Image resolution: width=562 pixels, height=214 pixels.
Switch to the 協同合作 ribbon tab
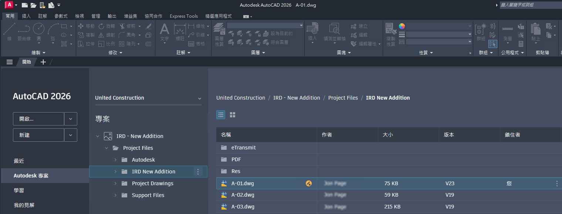coord(153,16)
